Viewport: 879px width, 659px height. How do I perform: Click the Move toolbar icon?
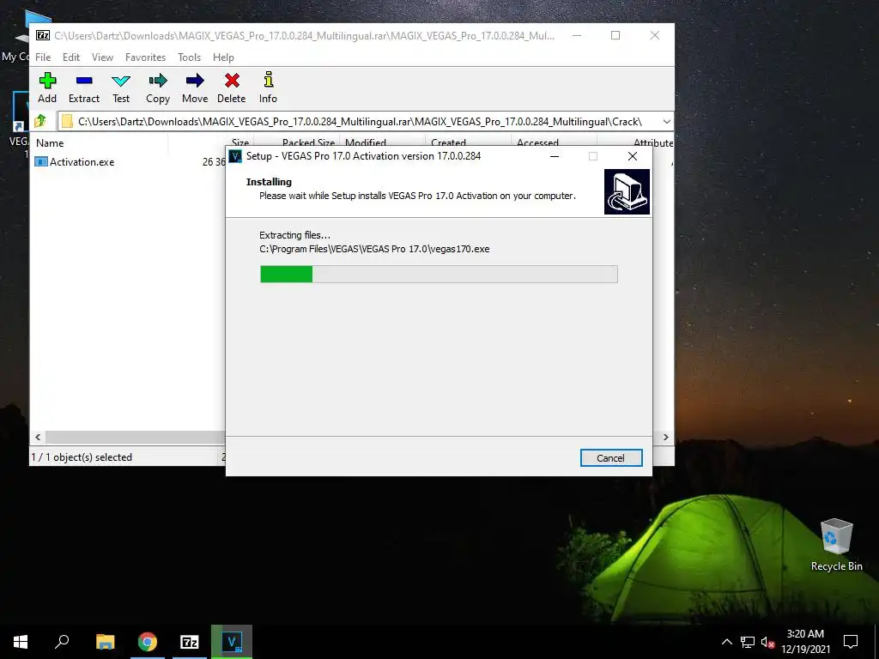pos(195,88)
